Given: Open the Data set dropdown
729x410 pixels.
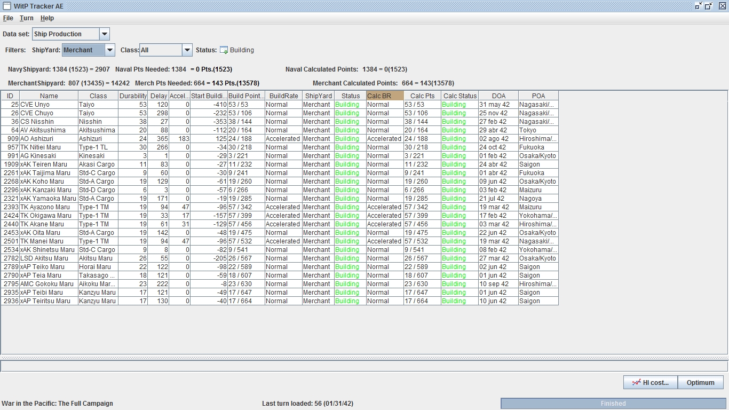Looking at the screenshot, I should [x=105, y=34].
